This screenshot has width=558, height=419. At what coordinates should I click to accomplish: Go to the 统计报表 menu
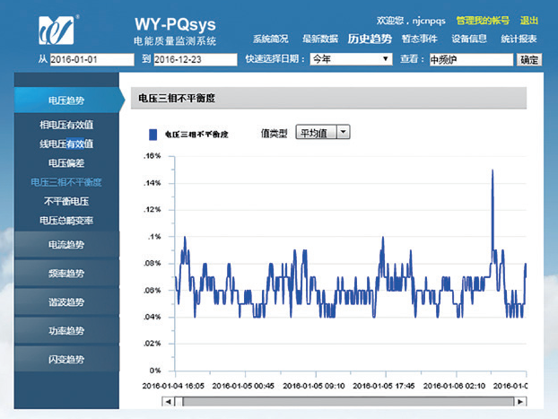pyautogui.click(x=519, y=39)
